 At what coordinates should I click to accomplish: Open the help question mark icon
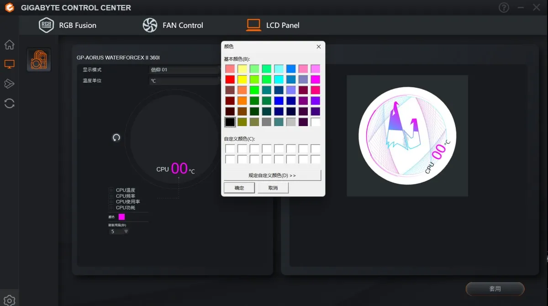tap(504, 8)
